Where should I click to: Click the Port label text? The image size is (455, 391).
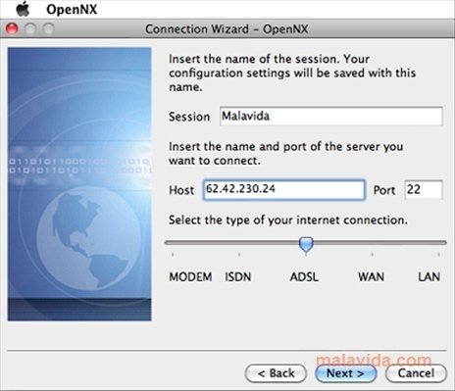(x=384, y=190)
